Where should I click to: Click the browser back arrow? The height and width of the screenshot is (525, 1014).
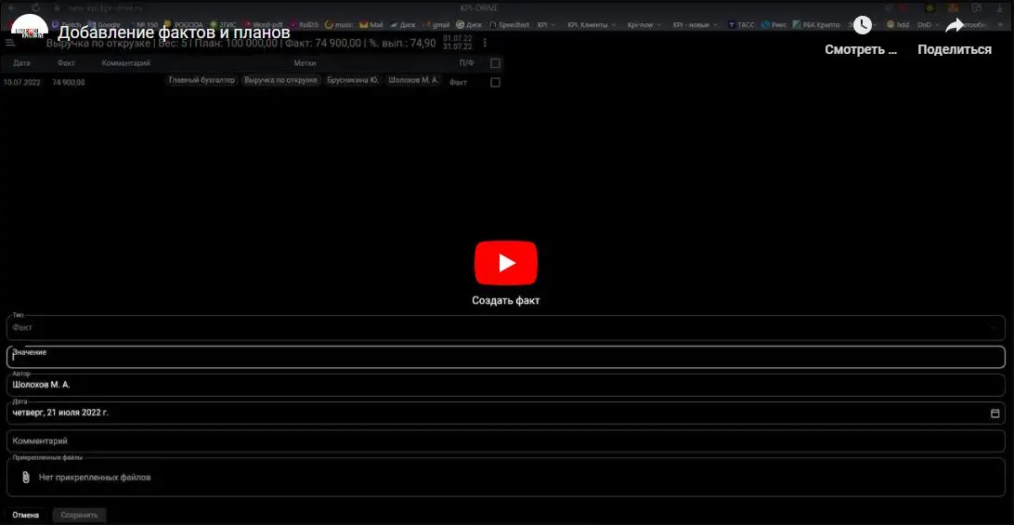pos(12,7)
